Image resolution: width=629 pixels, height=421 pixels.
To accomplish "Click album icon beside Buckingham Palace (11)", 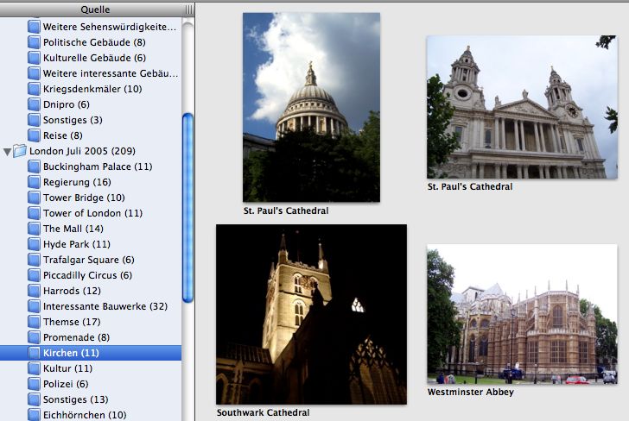I will point(34,167).
